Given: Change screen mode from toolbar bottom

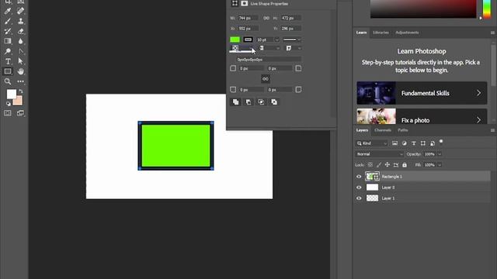Looking at the screenshot, I should pyautogui.click(x=21, y=113).
